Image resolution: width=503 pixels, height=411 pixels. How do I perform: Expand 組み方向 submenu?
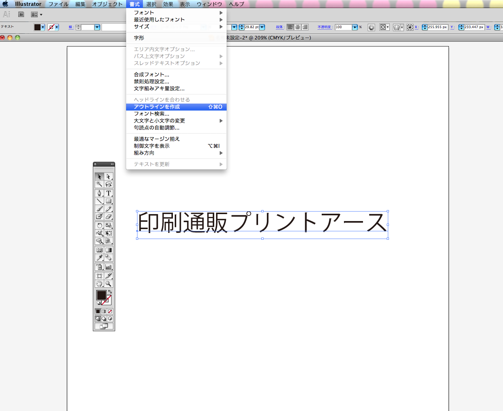point(176,153)
